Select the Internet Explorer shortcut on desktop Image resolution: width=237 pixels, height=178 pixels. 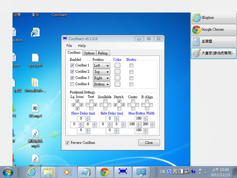[36, 32]
